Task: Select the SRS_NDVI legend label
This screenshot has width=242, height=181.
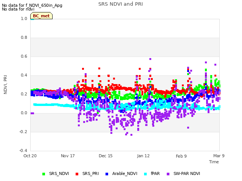Action: click(59, 173)
